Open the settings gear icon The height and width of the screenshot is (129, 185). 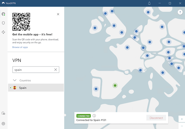pos(3,123)
